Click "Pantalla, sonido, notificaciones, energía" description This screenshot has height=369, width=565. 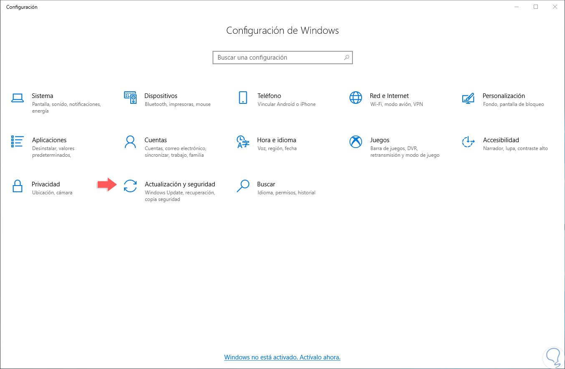tap(66, 108)
